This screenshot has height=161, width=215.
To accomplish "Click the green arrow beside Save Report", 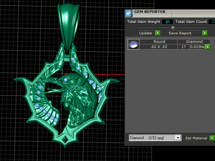I will coord(205,33).
